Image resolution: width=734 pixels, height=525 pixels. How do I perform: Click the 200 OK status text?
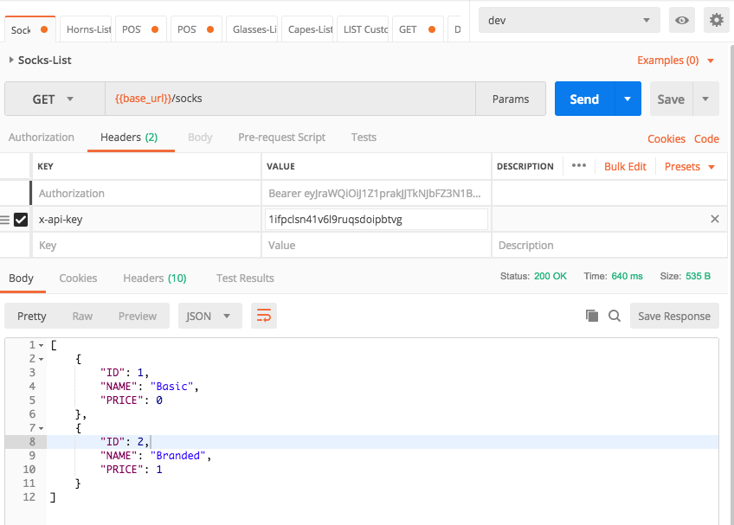550,276
